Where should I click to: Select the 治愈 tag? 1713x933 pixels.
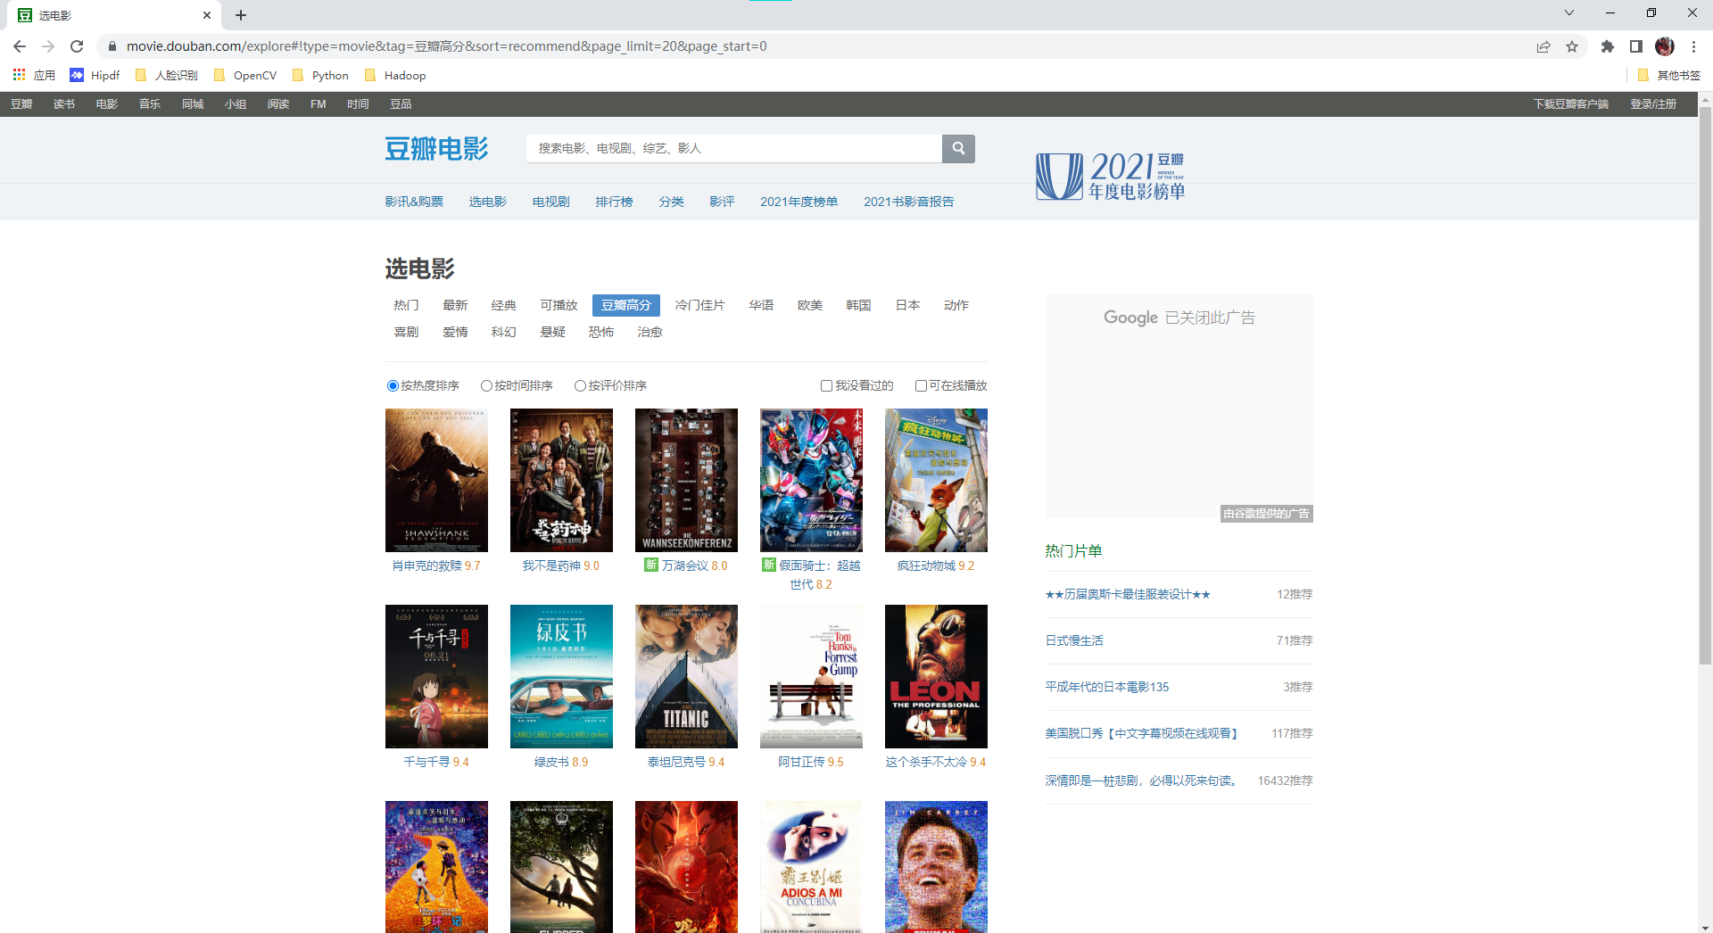tap(650, 332)
